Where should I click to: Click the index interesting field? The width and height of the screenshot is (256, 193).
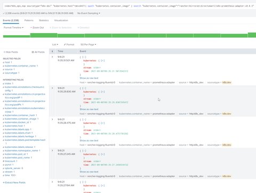pyautogui.click(x=8, y=83)
